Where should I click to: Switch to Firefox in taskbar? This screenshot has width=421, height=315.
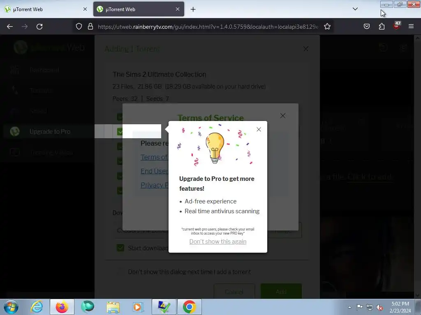[62, 307]
